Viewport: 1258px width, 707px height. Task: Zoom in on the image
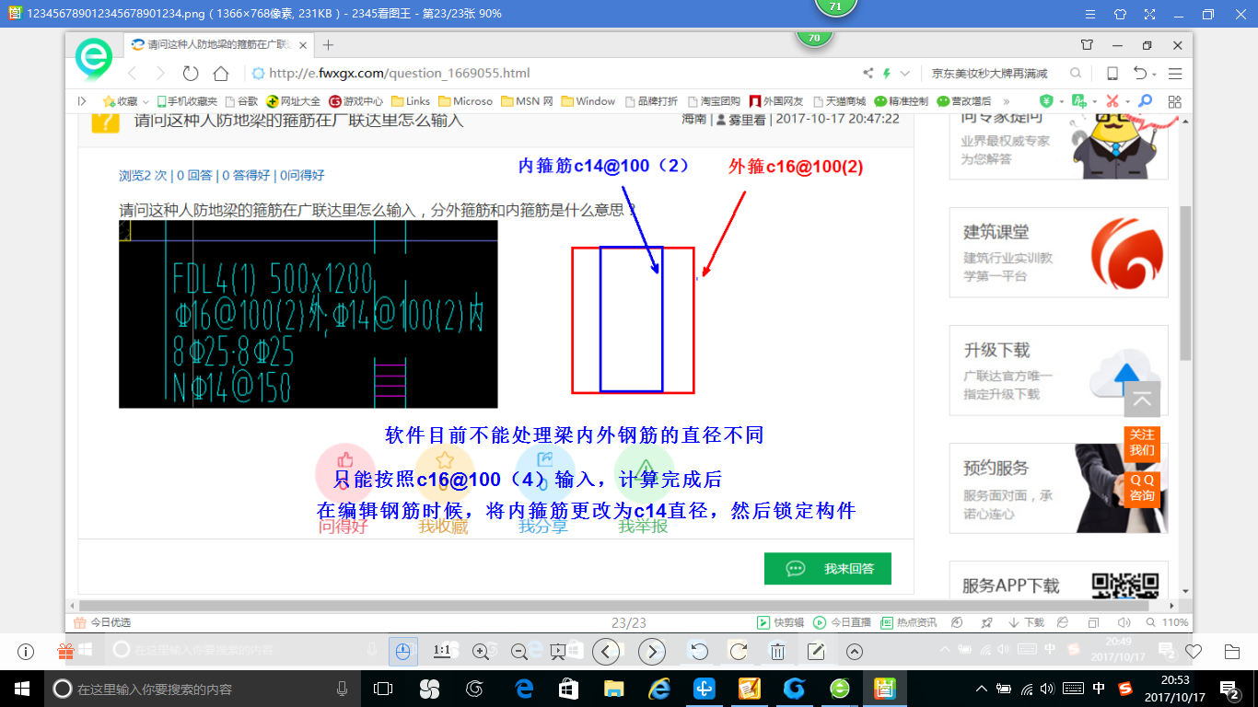pos(480,652)
